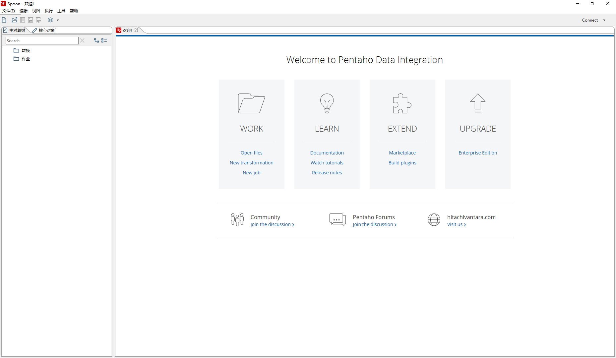Click the New file toolbar icon

pos(4,20)
